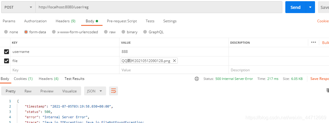The width and height of the screenshot is (329, 123).
Task: Open the Pre-request Script tab
Action: click(122, 21)
